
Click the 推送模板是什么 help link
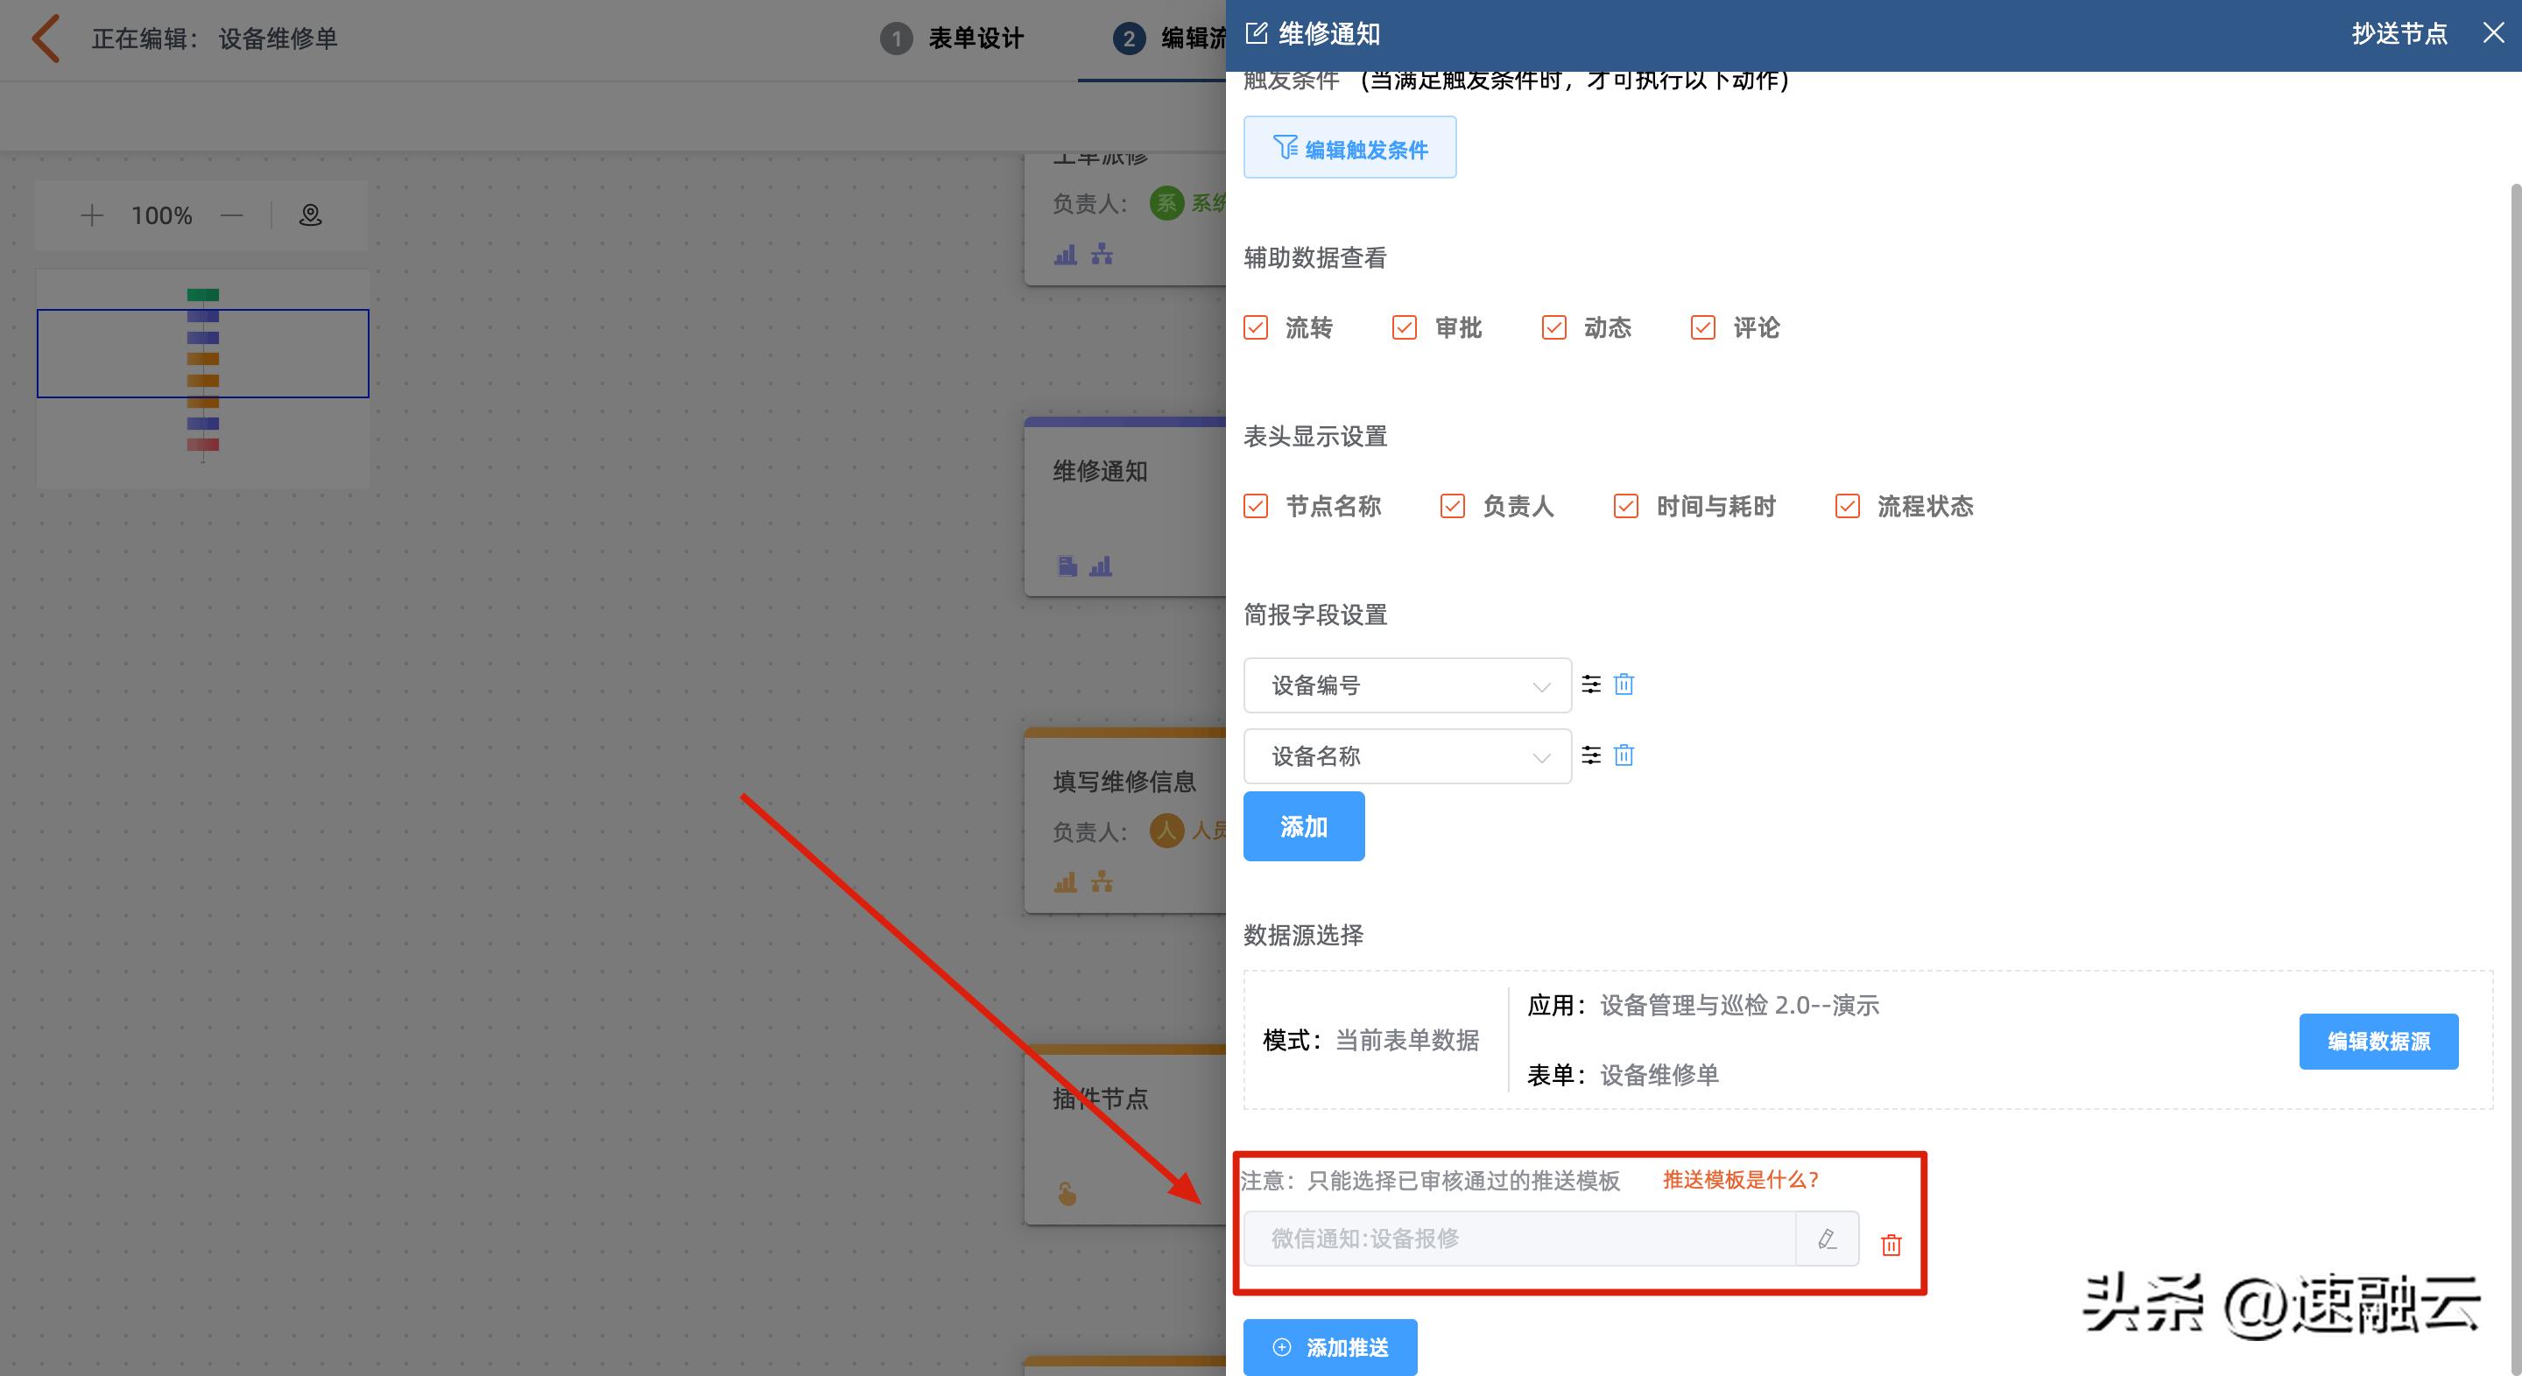click(1742, 1179)
